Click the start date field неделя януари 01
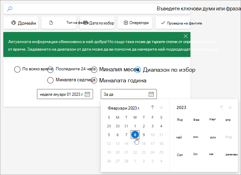The image size is (241, 175). pyautogui.click(x=65, y=94)
